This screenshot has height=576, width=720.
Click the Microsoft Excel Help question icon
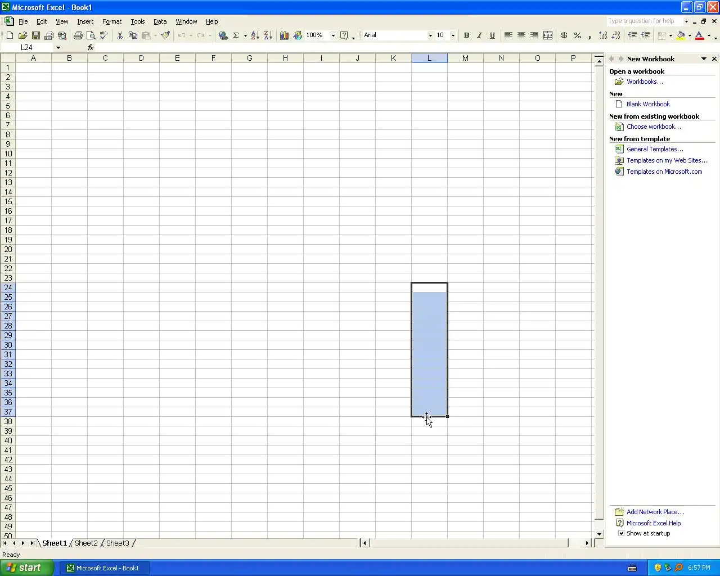344,35
